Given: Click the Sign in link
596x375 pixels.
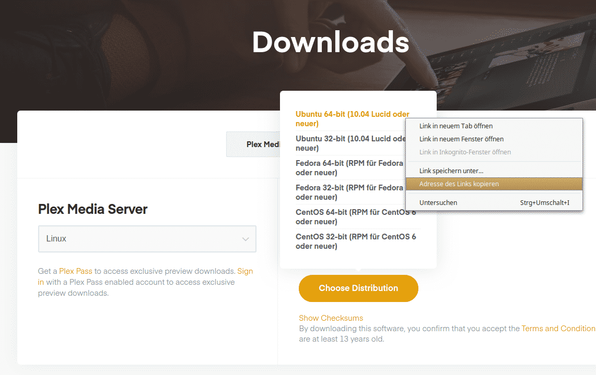Looking at the screenshot, I should click(x=244, y=271).
